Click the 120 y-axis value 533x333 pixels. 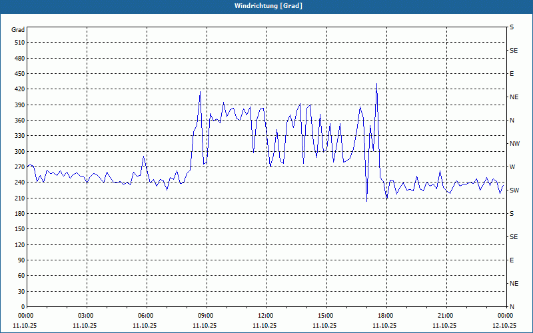(20, 244)
